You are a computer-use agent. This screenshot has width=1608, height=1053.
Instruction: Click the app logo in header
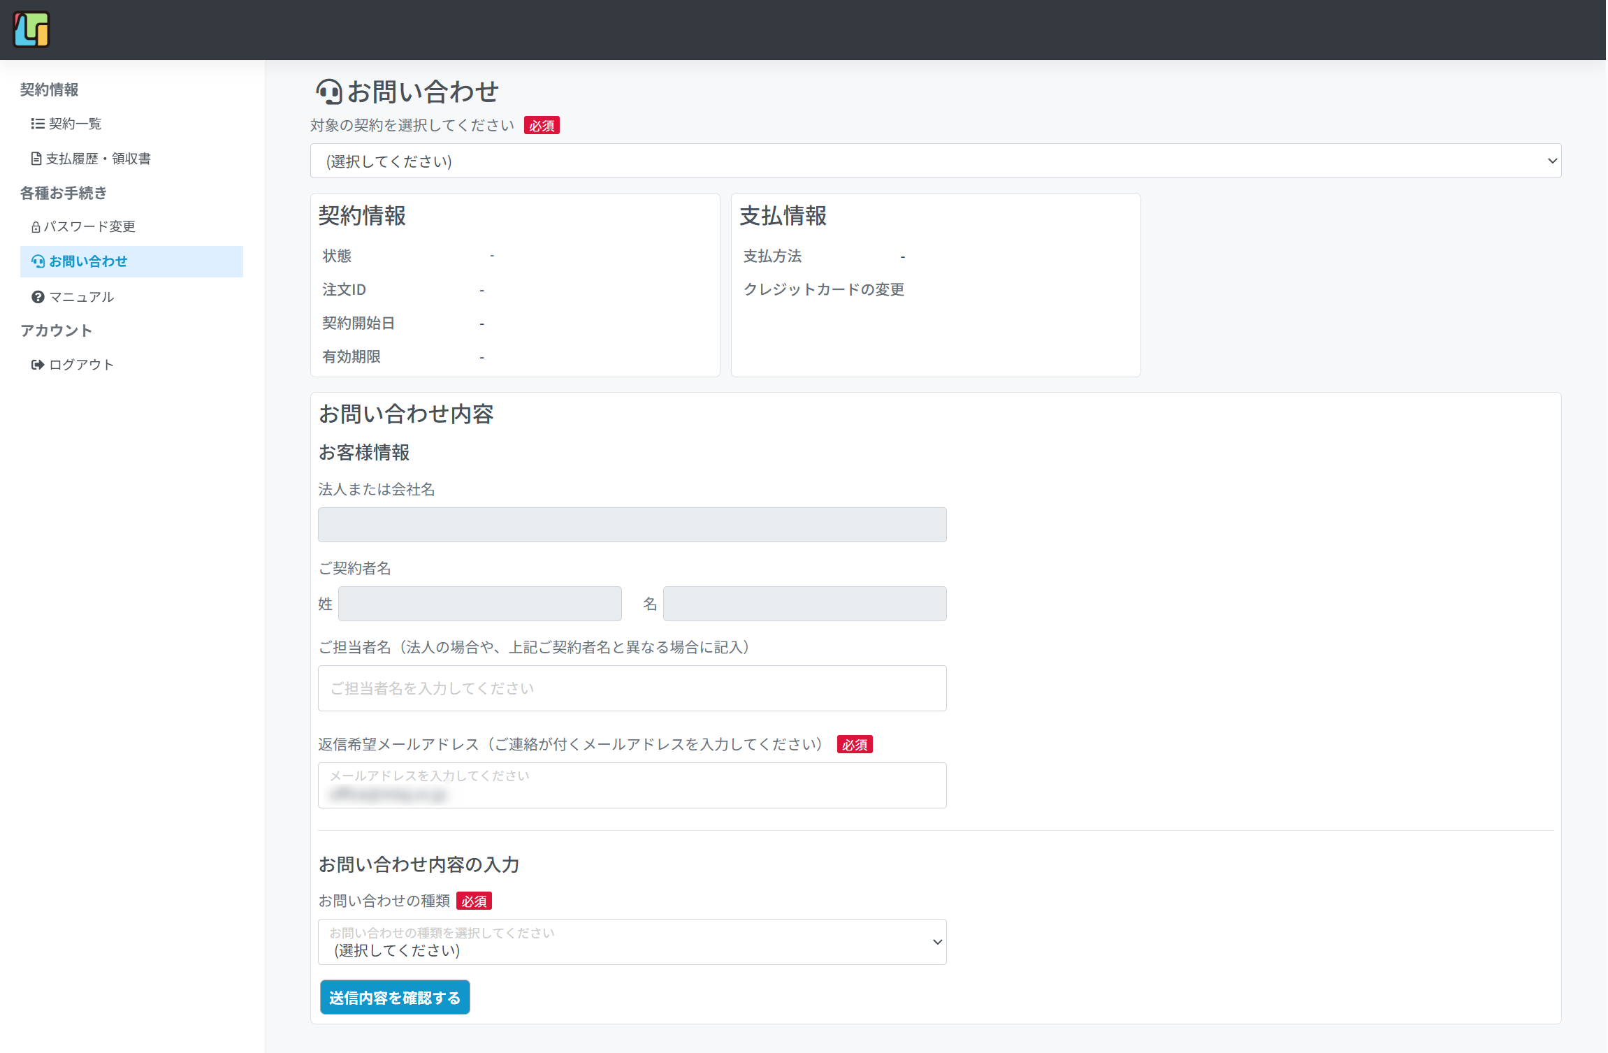(x=31, y=30)
